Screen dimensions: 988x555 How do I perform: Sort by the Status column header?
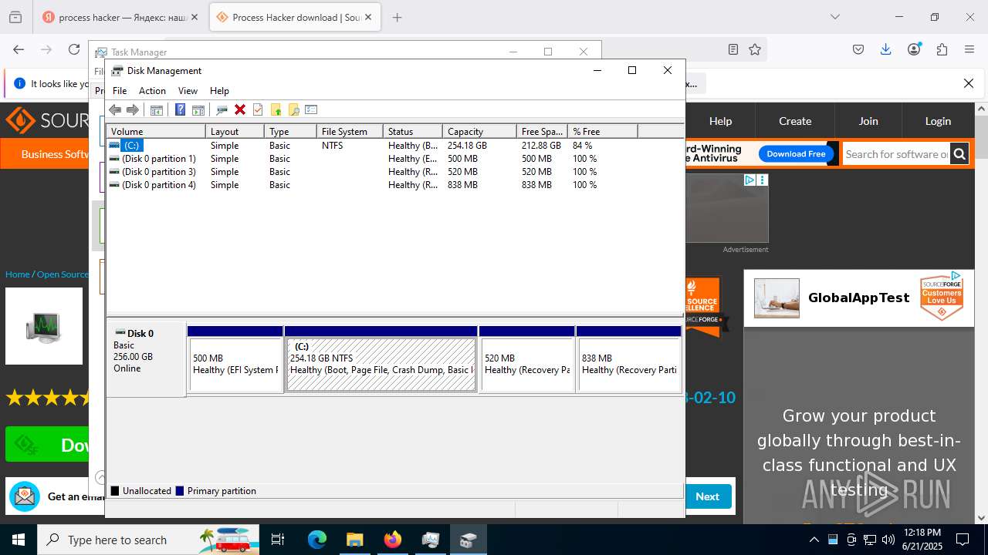click(413, 132)
